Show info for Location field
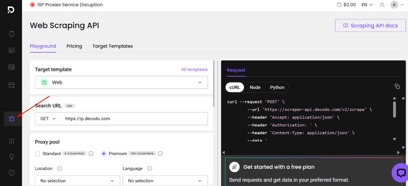408x186 pixels. pos(60,168)
